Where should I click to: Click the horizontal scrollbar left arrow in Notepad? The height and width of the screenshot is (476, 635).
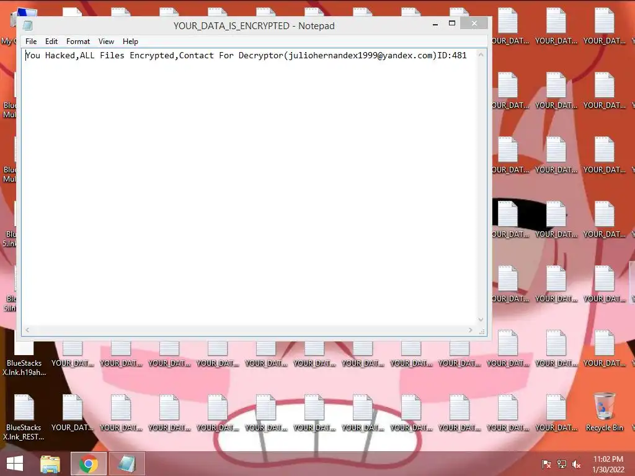[x=27, y=330]
